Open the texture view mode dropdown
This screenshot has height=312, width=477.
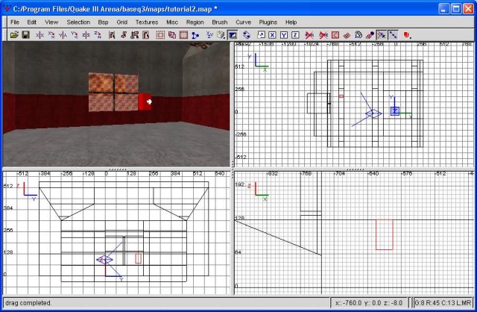point(221,35)
